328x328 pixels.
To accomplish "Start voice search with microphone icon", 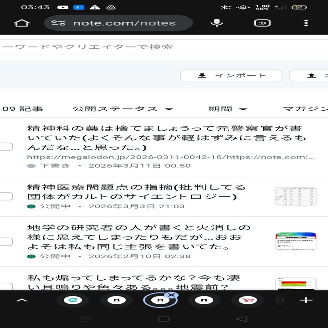I will click(x=217, y=23).
